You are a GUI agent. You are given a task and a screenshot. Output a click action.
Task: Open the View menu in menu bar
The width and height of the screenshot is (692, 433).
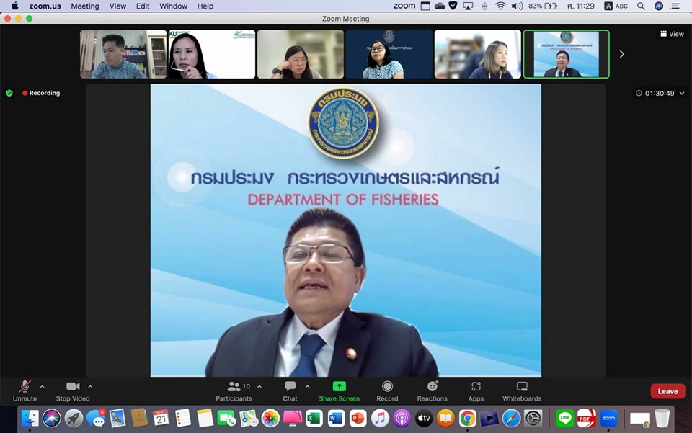[117, 6]
